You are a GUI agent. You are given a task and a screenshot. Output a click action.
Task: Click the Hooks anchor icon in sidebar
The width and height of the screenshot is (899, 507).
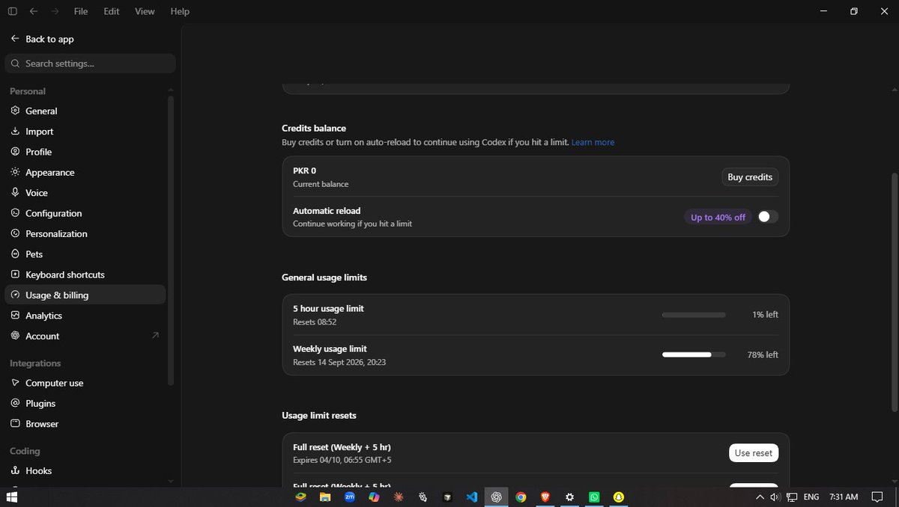click(x=15, y=471)
